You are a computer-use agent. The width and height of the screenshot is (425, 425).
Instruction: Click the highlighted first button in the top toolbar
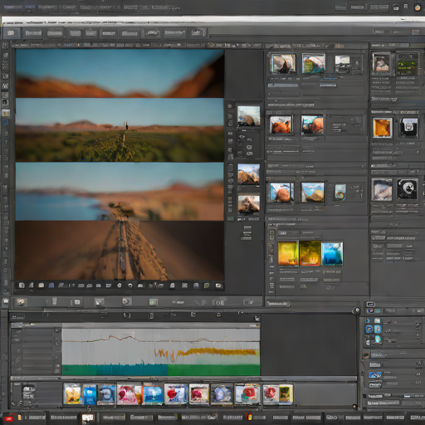11,33
